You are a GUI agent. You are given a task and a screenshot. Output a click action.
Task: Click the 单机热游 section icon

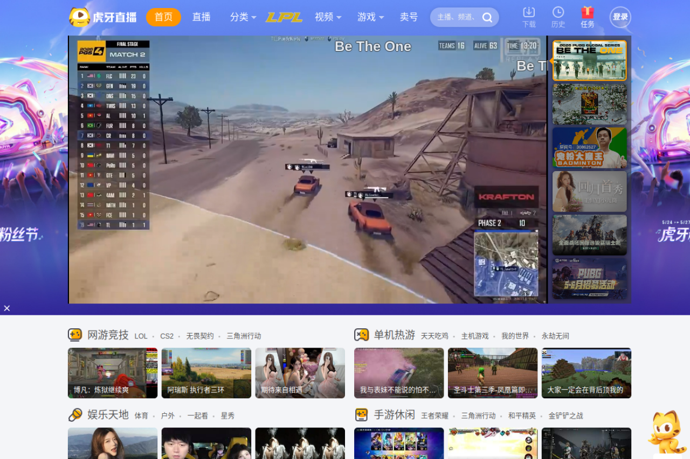361,335
